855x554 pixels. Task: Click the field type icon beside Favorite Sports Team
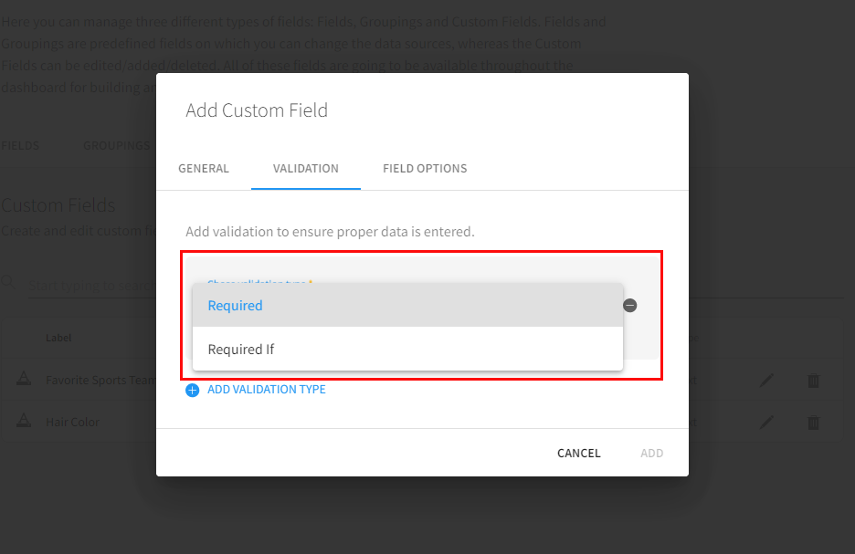pyautogui.click(x=25, y=380)
